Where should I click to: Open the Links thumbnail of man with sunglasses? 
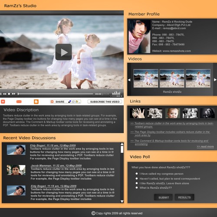click(x=207, y=113)
